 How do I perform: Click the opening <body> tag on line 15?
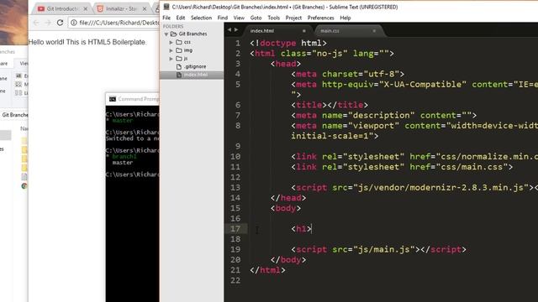286,208
